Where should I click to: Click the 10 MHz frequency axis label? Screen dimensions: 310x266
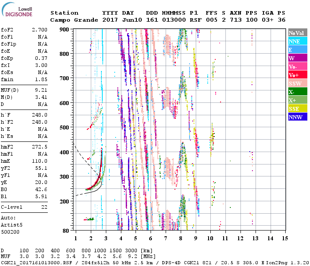[x=210, y=239]
